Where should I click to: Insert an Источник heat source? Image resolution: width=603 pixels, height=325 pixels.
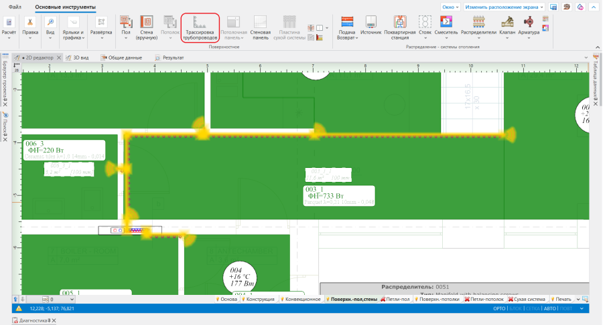[371, 25]
